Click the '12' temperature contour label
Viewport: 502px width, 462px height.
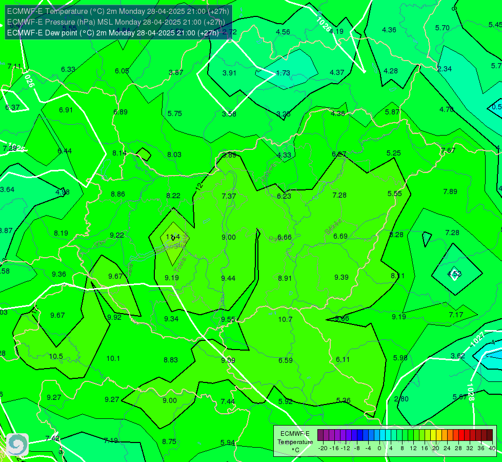point(199,186)
